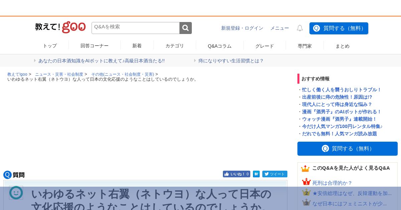Viewport: 401px width, 210px height.
Task: Open 死刑は合理的か？ question
Action: pyautogui.click(x=332, y=183)
